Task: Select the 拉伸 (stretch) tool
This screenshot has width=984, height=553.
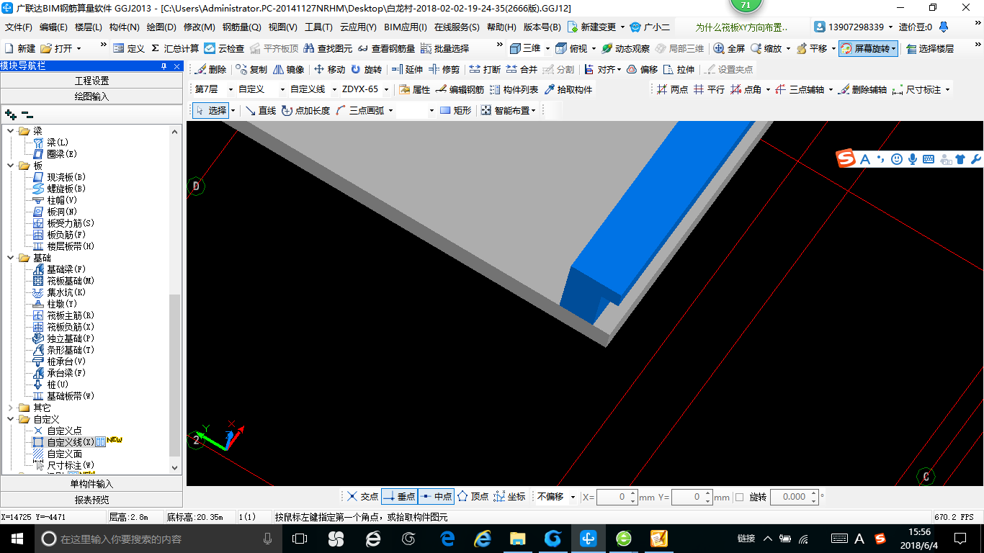Action: pos(679,70)
